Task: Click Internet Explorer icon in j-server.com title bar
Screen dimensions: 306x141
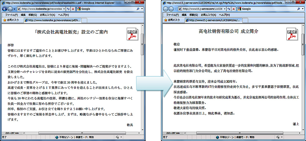Action: pos(164,3)
